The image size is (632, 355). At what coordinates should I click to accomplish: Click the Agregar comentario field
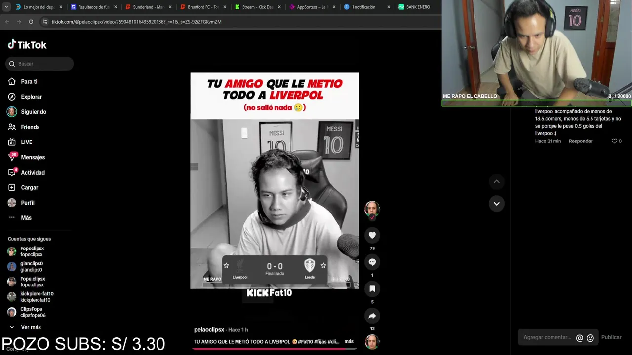click(547, 337)
